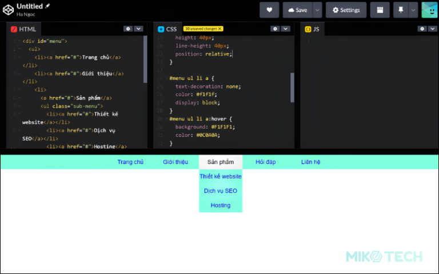Click the background value #F1F1F1 in CSS
Image resolution: width=439 pixels, height=274 pixels.
point(222,127)
